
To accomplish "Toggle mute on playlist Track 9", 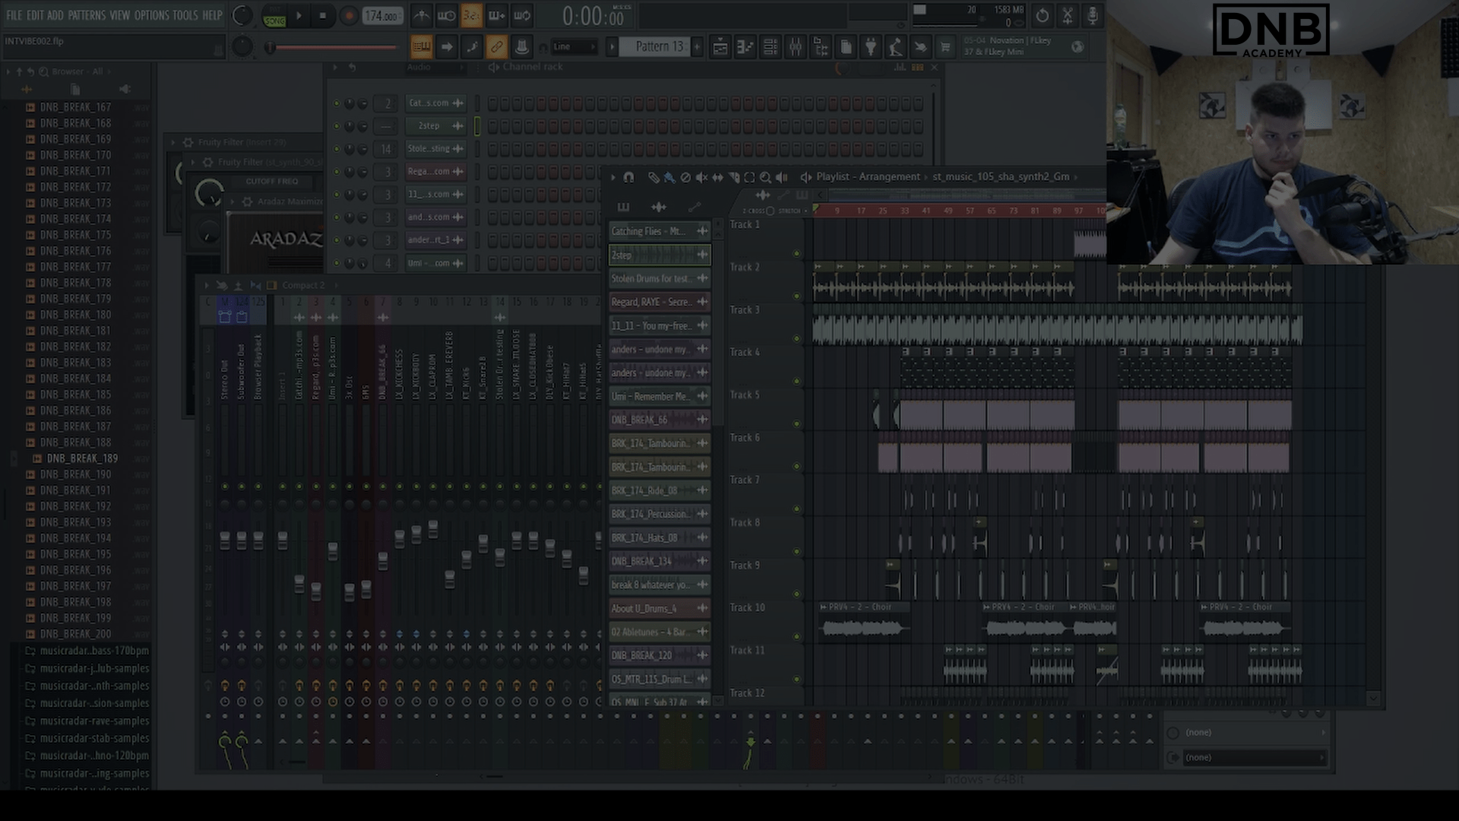I will [x=796, y=594].
